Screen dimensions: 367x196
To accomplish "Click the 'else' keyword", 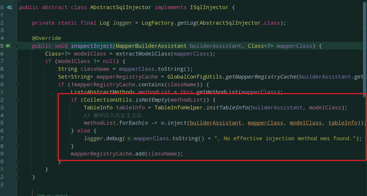I will tap(83, 131).
